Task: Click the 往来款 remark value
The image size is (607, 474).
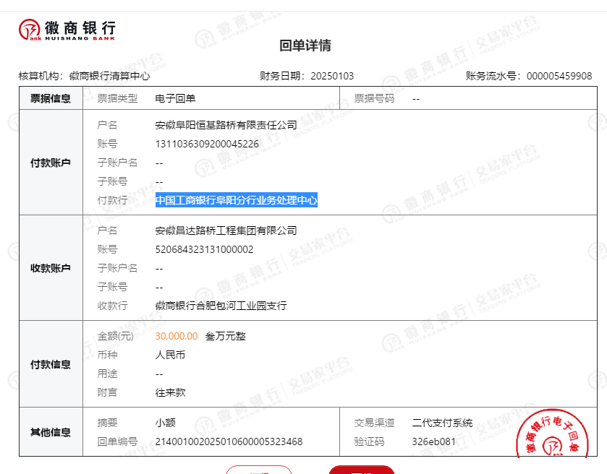Action: (170, 392)
